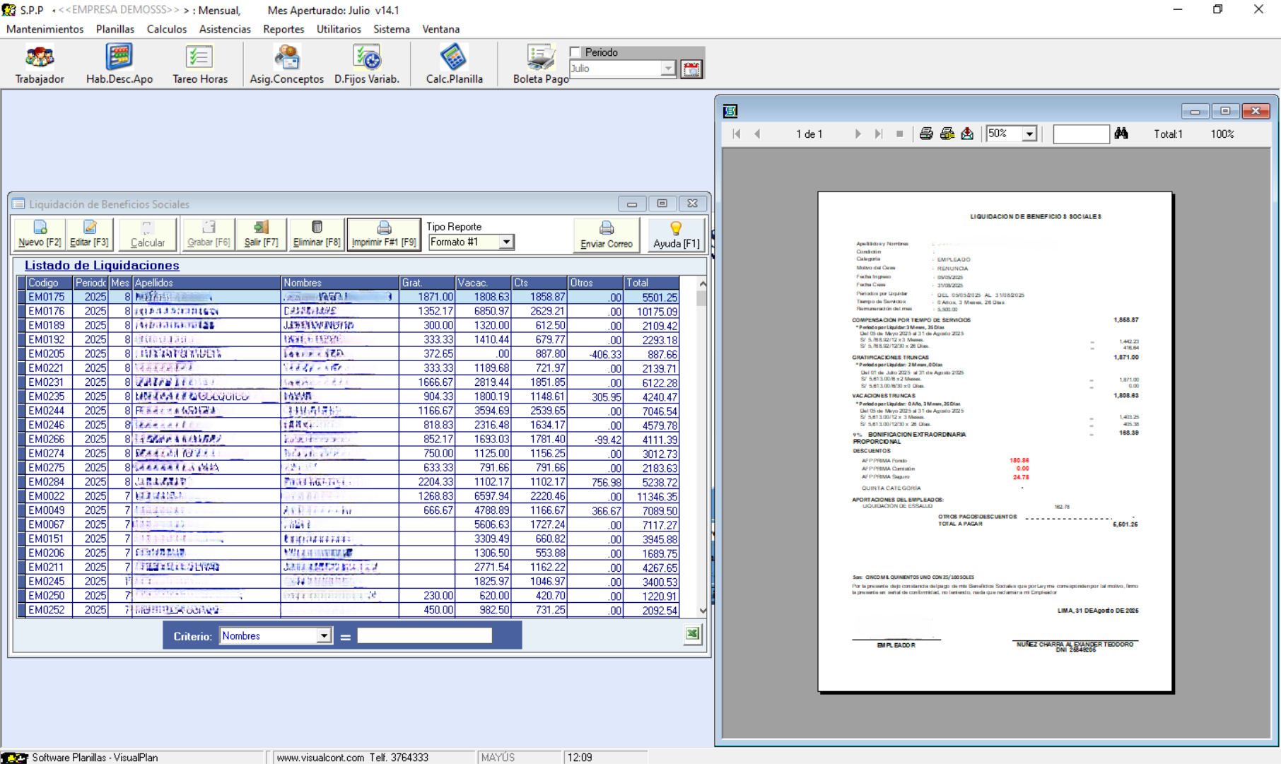Image resolution: width=1281 pixels, height=764 pixels.
Task: Open the 50% zoom dropdown in preview
Action: coord(1029,134)
